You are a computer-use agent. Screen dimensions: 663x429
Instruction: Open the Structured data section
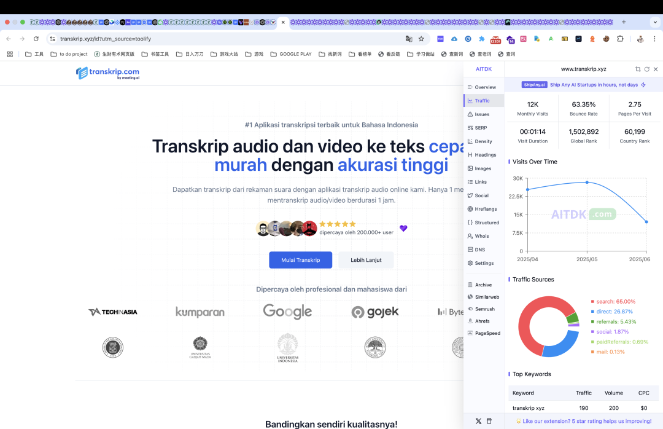coord(483,222)
